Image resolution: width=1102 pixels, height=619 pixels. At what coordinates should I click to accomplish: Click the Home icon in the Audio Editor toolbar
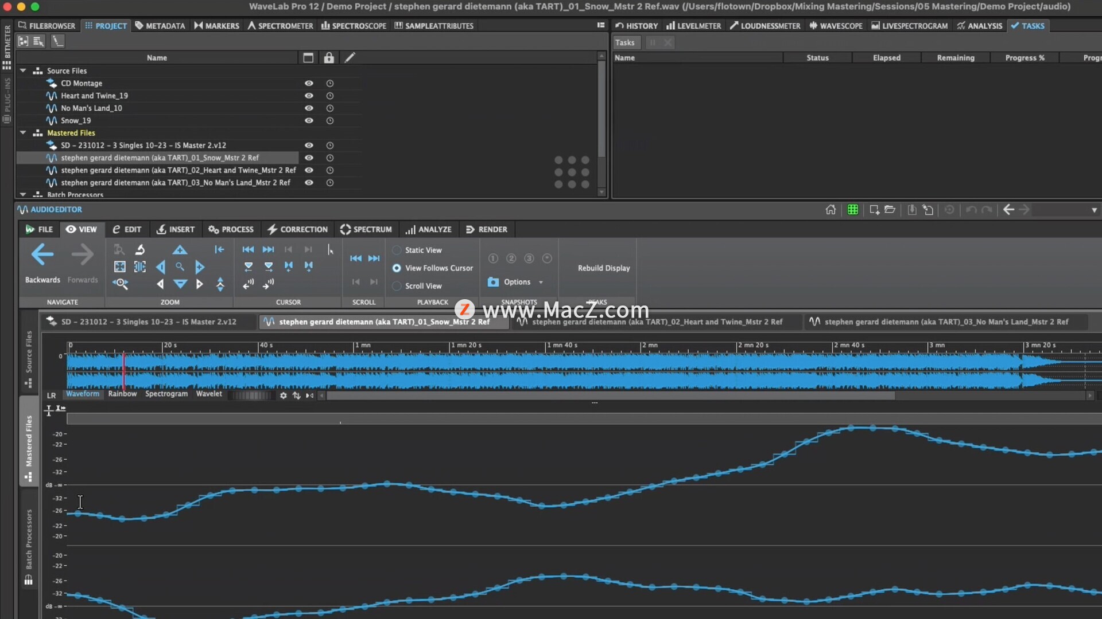click(x=831, y=210)
